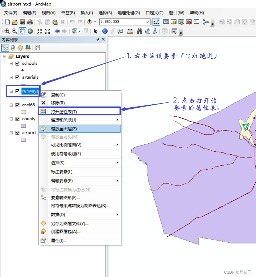
Task: Choose 缩放至图层(Z) in context menu
Action: pyautogui.click(x=79, y=129)
